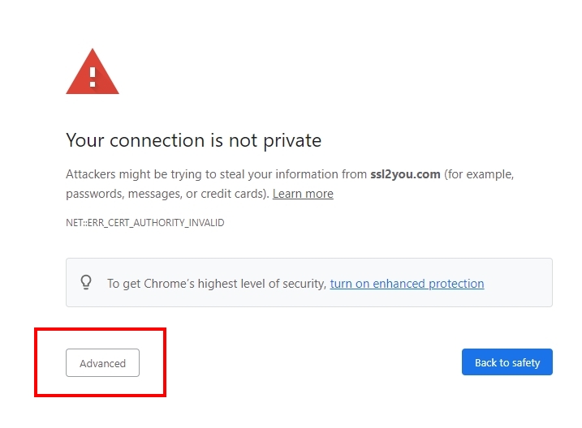Click the word 'security,' before the link
The image size is (582, 428).
pyautogui.click(x=304, y=284)
